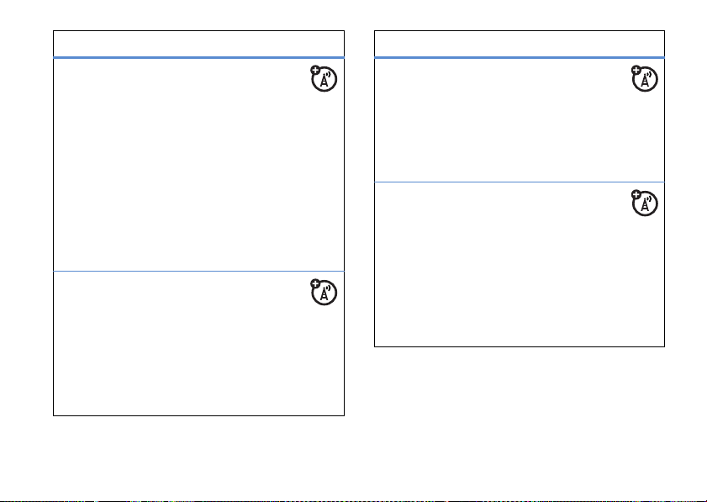
Task: Select the left table's empty header row
Action: point(198,44)
